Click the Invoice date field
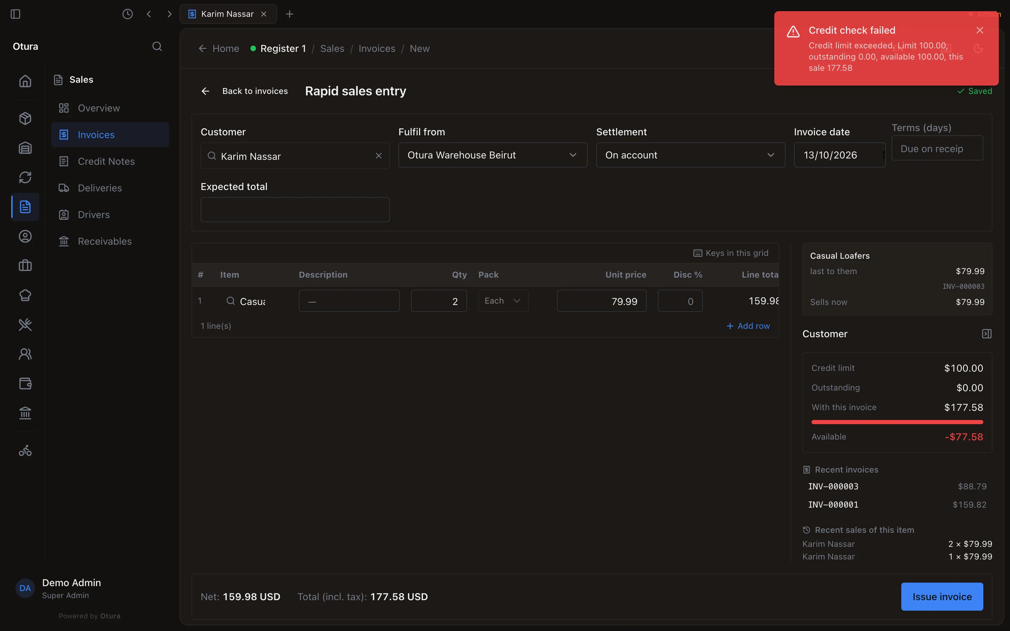The image size is (1010, 631). [839, 155]
